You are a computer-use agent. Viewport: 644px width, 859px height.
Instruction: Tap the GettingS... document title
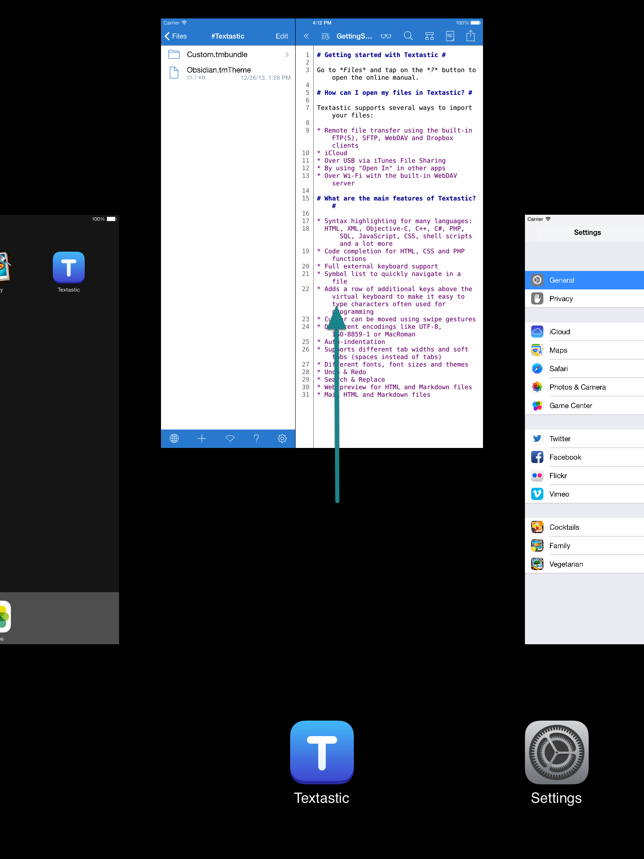point(354,36)
